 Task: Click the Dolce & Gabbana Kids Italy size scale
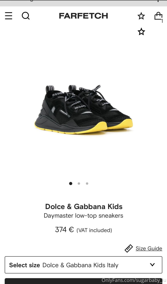(x=80, y=265)
